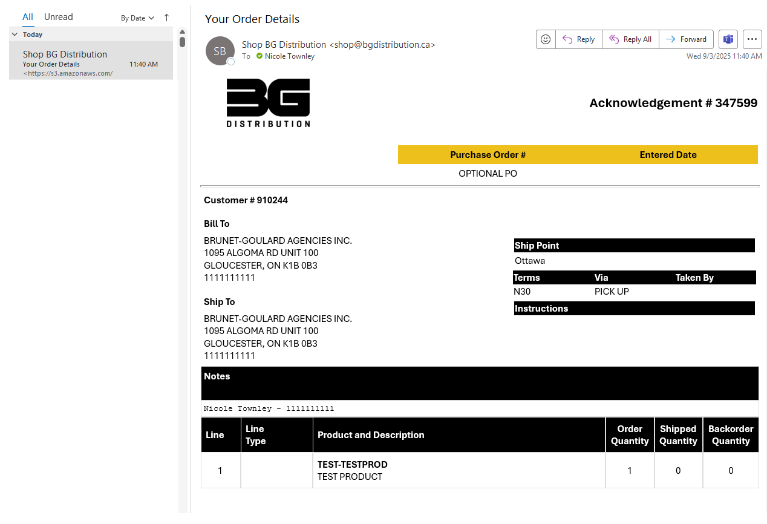Viewport: 767px width, 524px height.
Task: Click the Line Type column header
Action: [x=276, y=435]
